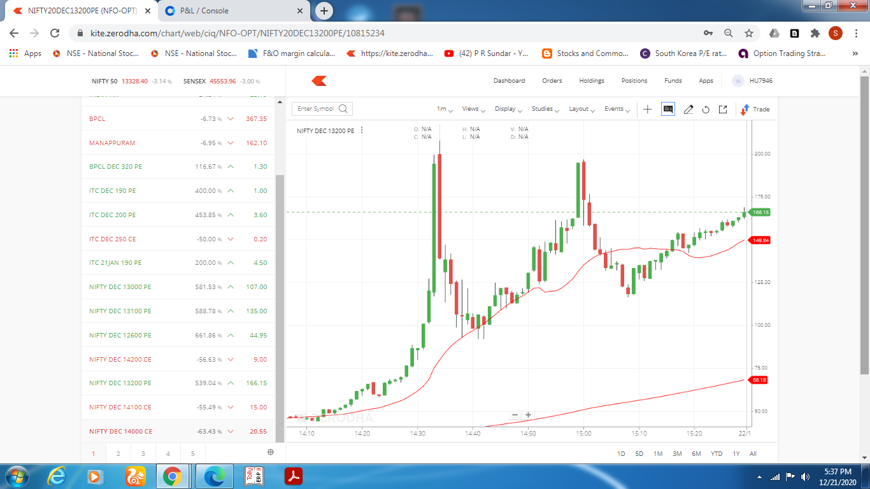
Task: Go to Funds page
Action: pos(673,81)
